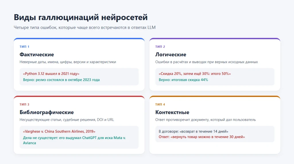Click the green line "Верно: итоговая скидка 44%"
Viewport: 294px width, 164px height.
(183, 80)
